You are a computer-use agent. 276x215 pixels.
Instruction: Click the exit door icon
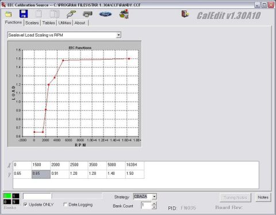(185, 14)
